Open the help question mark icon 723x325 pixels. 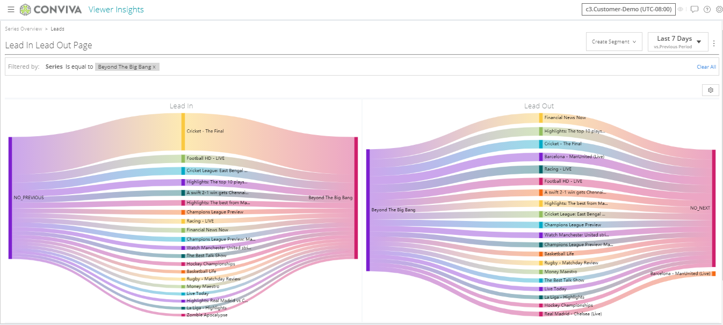(707, 10)
